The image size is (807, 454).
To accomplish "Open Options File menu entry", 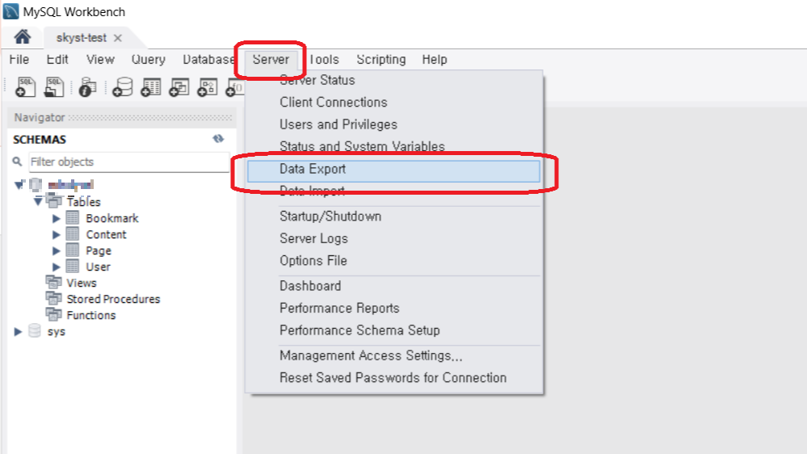I will (393, 260).
